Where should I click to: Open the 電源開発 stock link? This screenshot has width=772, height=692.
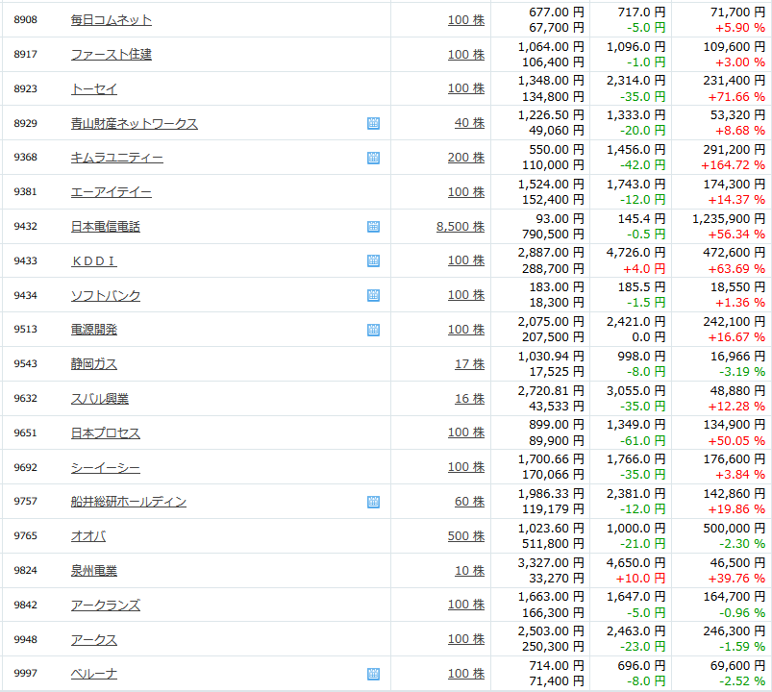click(94, 330)
